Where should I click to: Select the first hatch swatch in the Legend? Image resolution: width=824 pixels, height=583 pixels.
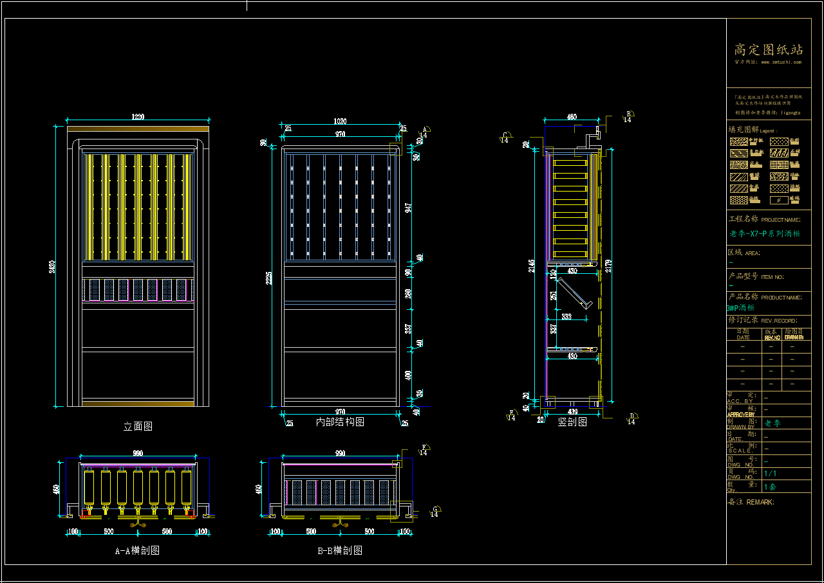tap(738, 141)
